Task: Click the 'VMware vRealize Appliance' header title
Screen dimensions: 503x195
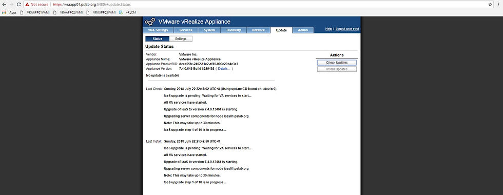Action: coord(195,22)
